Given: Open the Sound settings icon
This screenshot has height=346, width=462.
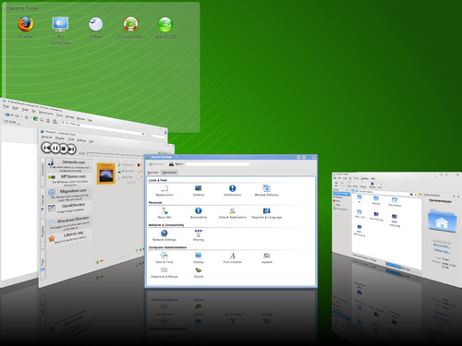Looking at the screenshot, I should pos(199,270).
